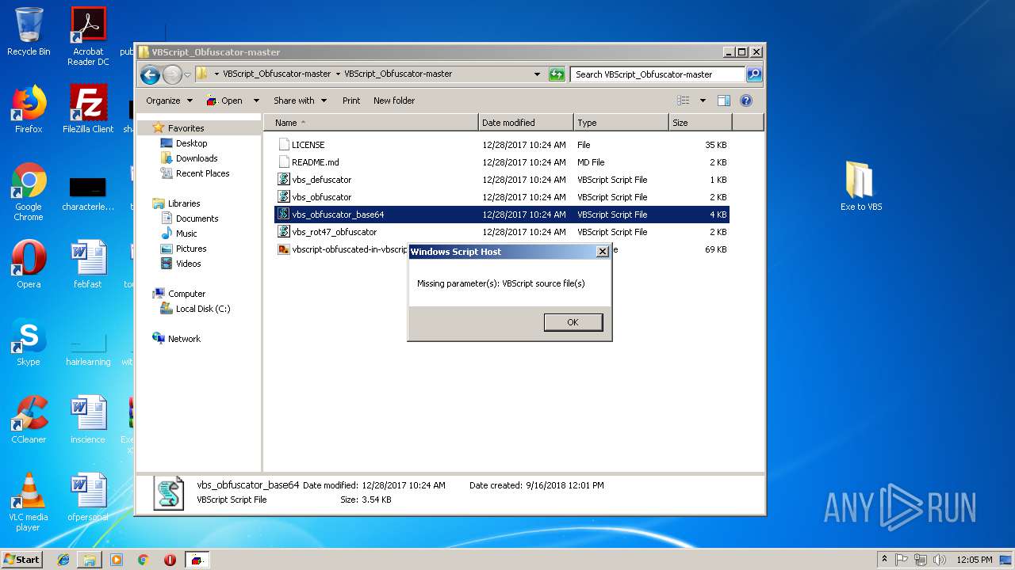Select febfast document on desktop
Viewport: 1015px width, 570px height.
[x=88, y=264]
